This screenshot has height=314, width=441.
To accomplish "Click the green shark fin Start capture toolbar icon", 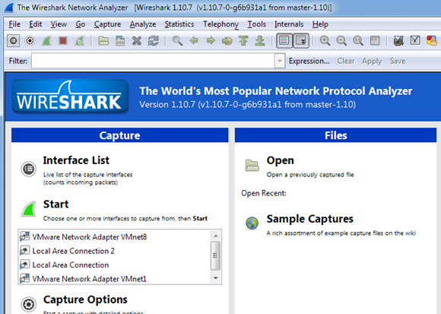I will [46, 41].
